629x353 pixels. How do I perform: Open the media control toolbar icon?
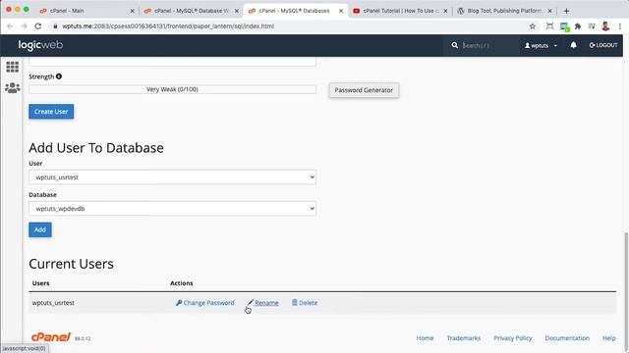[592, 26]
